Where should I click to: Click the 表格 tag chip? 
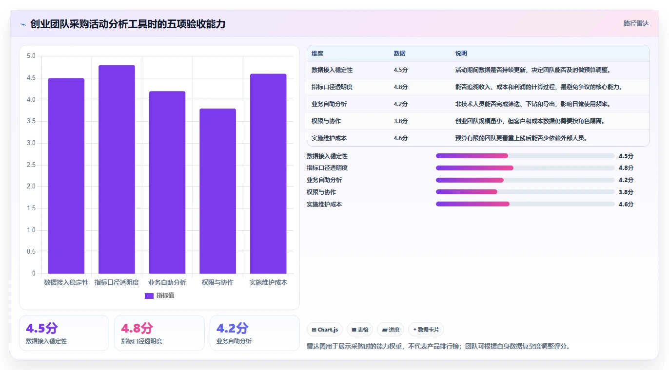[360, 330]
